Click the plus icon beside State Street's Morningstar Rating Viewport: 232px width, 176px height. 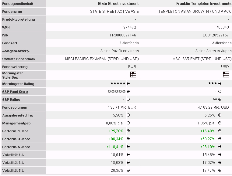click(128, 83)
